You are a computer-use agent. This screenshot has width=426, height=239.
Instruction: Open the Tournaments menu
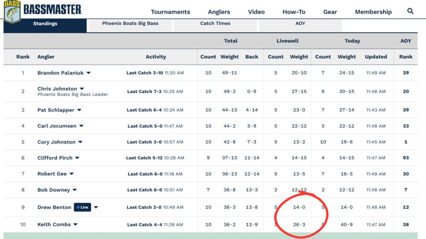point(170,12)
